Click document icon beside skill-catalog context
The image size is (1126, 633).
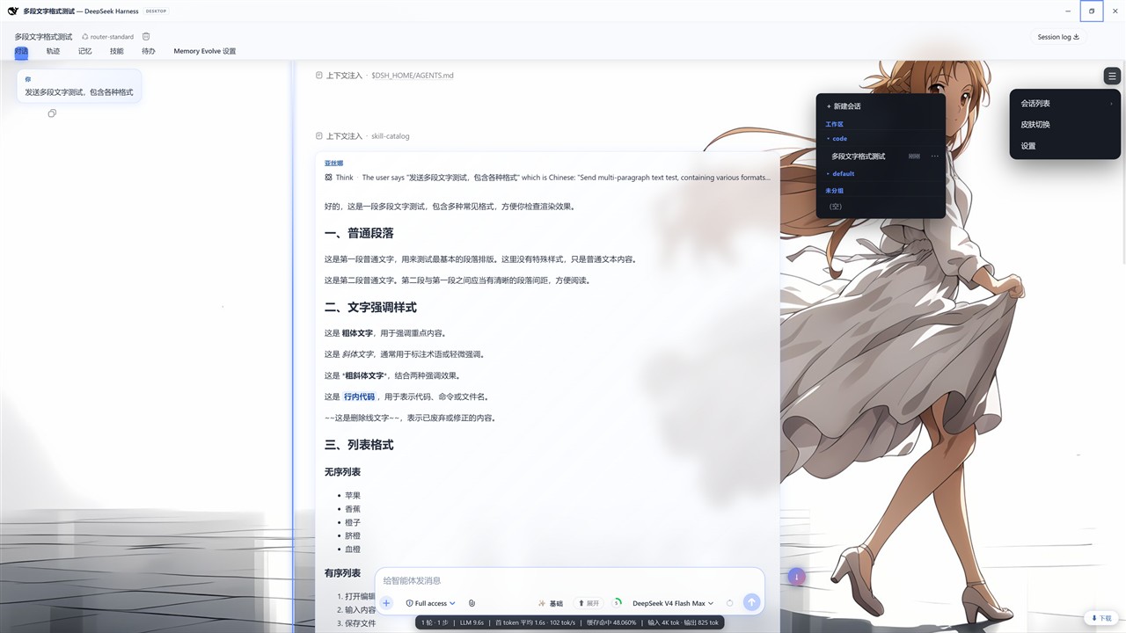pos(319,136)
